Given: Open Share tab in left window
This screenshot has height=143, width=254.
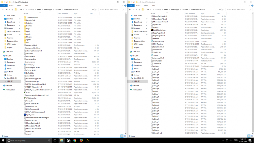Looking at the screenshot, I should (19, 6).
